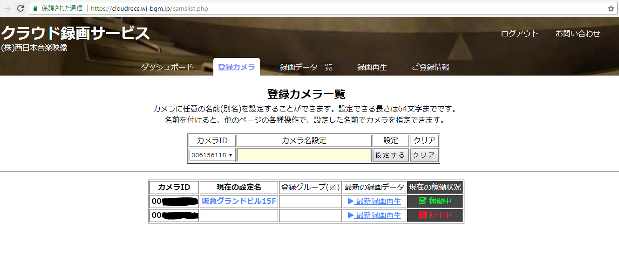The height and width of the screenshot is (257, 619).
Task: Click the red 停止中 status indicator
Action: click(435, 215)
